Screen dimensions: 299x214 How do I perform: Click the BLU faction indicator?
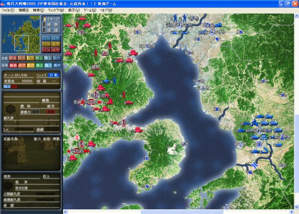pos(7,86)
